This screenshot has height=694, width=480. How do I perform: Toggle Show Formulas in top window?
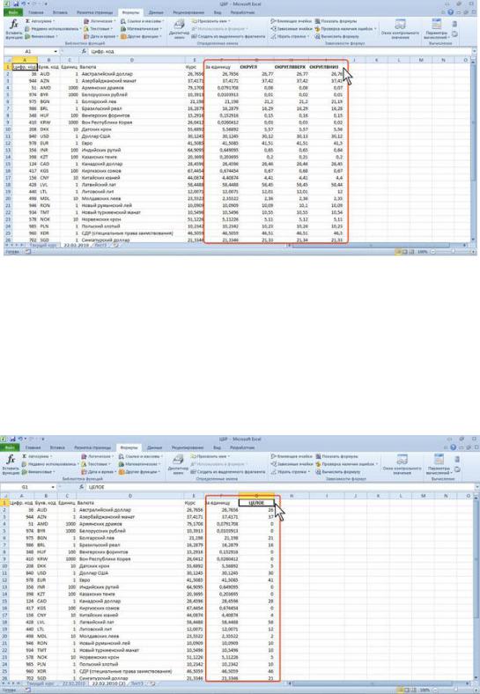pyautogui.click(x=336, y=21)
